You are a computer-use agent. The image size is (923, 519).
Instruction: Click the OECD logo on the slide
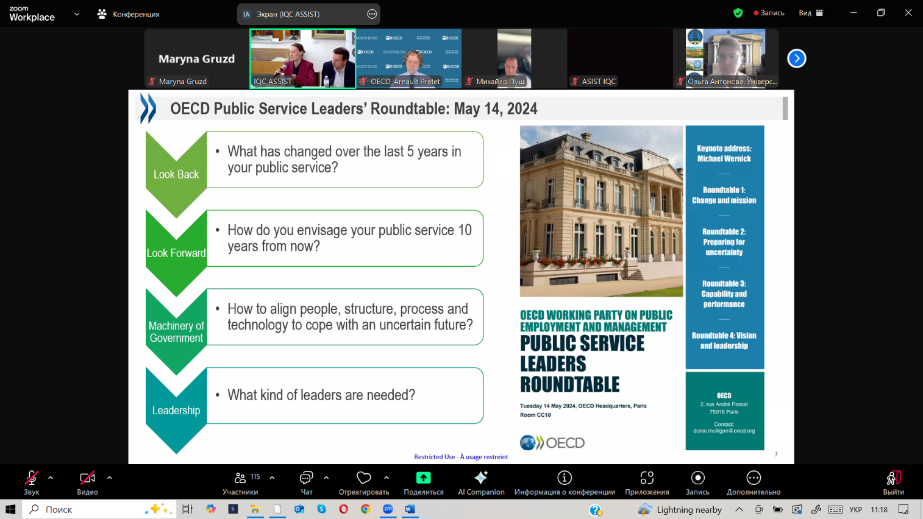(552, 443)
